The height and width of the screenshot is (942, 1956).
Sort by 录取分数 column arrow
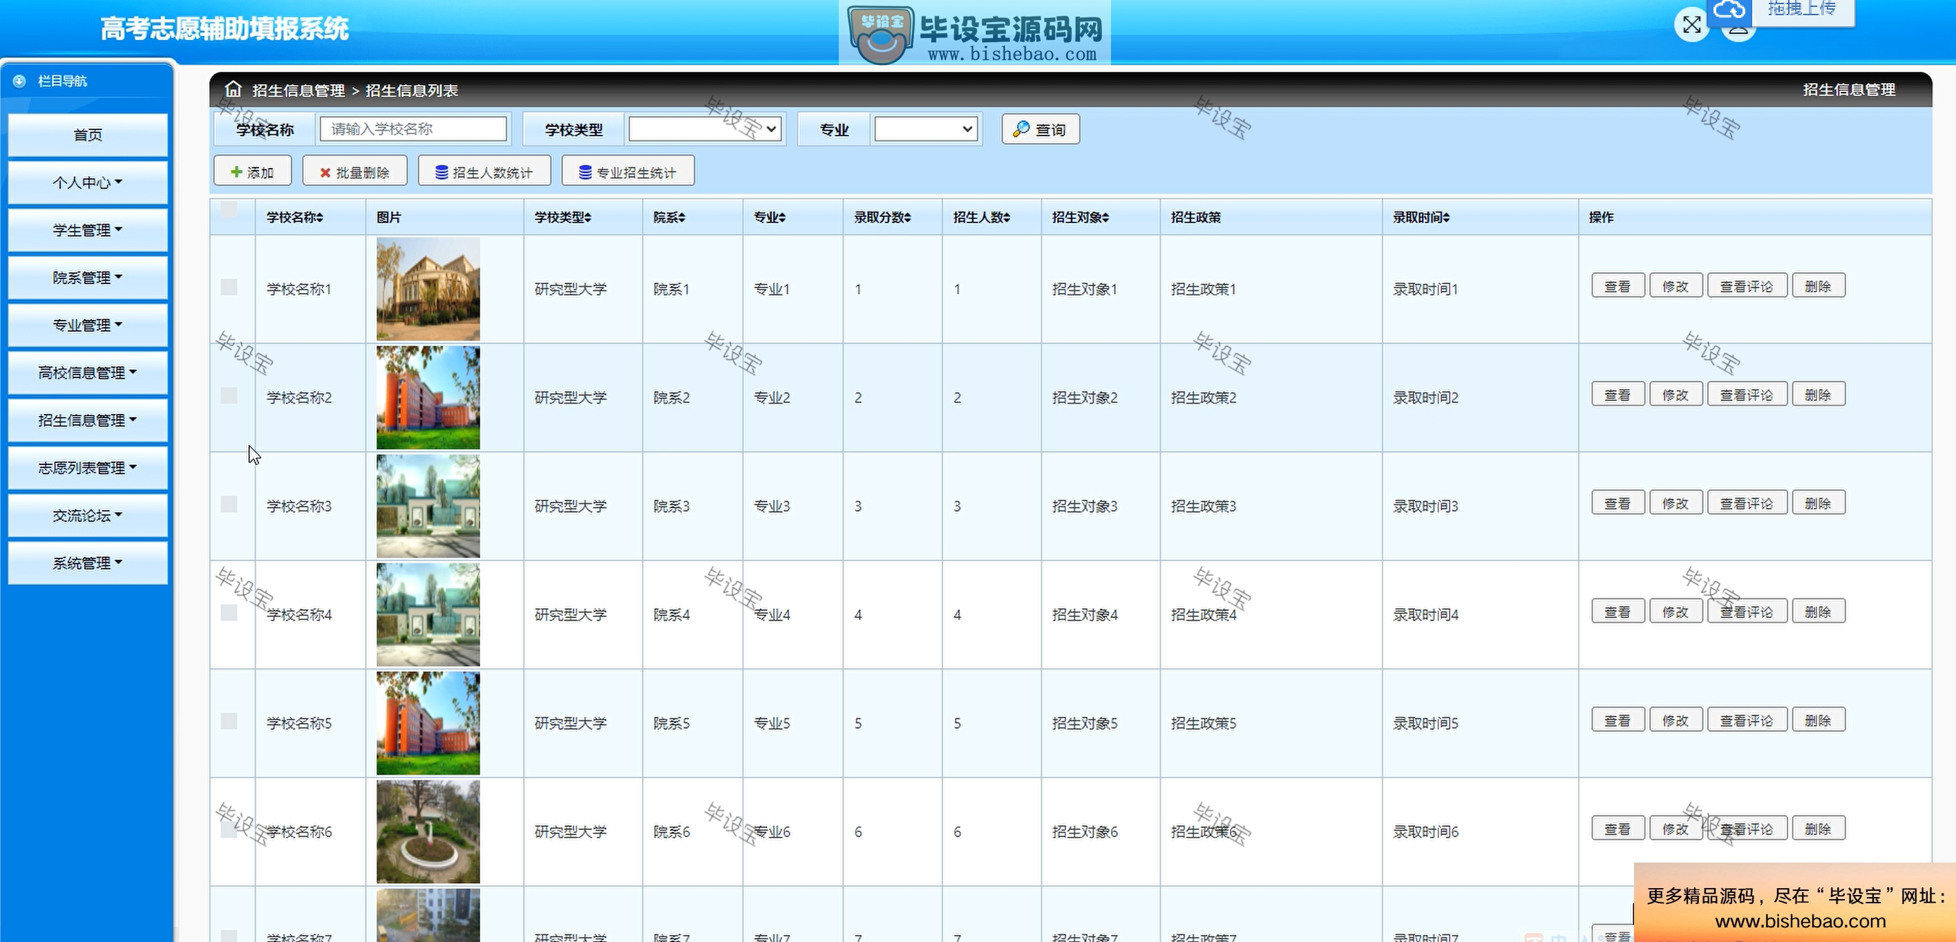coord(907,218)
